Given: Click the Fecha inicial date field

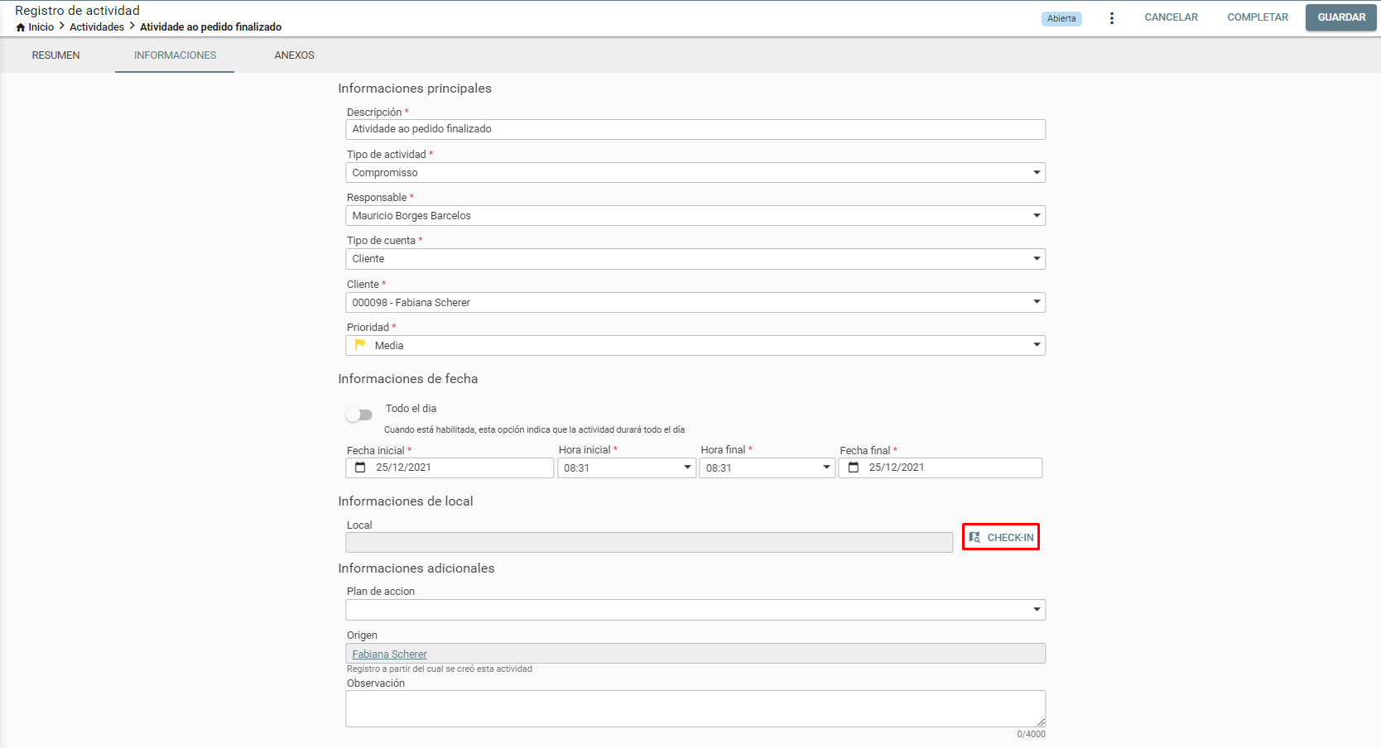Looking at the screenshot, I should click(450, 467).
